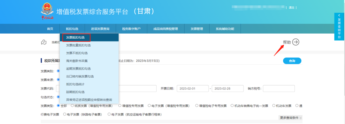The height and width of the screenshot is (124, 345).
Task: Click the circled arrow help icon
Action: (296, 42)
